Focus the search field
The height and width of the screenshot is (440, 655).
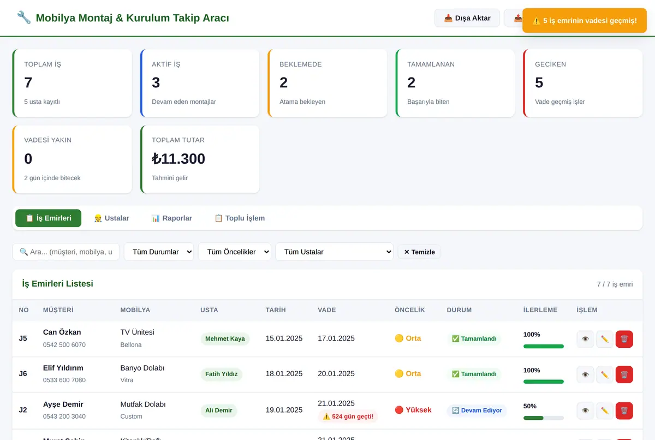coord(66,252)
